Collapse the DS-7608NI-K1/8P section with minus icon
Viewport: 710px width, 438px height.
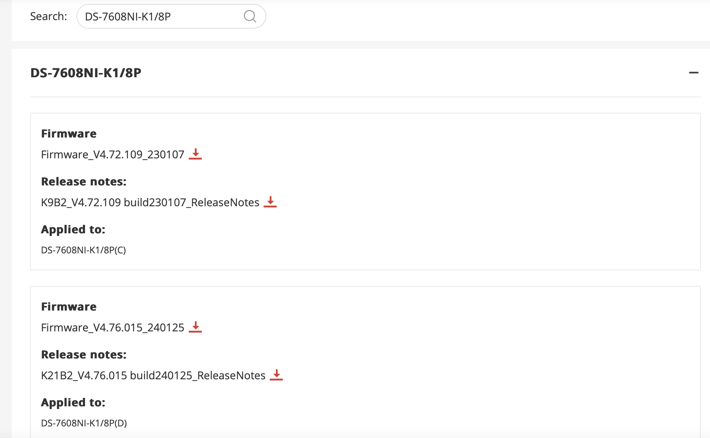pyautogui.click(x=693, y=73)
